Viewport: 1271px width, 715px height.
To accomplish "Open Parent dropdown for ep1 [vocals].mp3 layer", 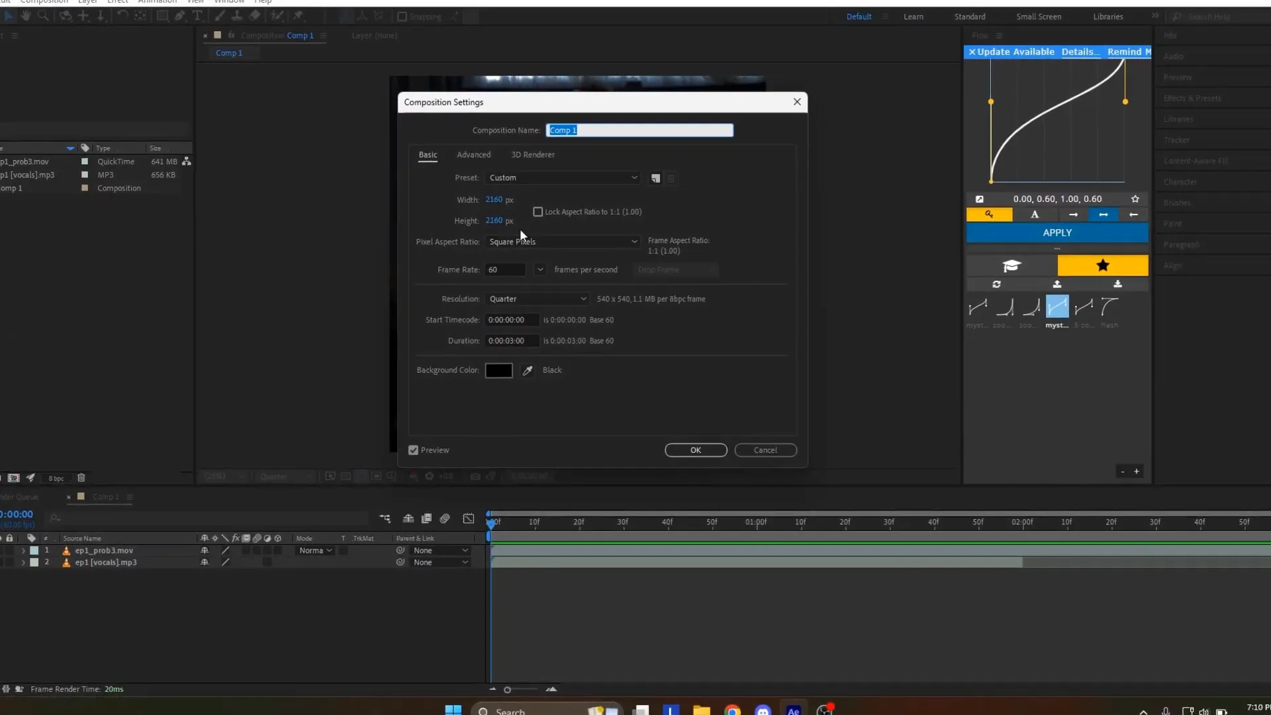I will coord(441,562).
